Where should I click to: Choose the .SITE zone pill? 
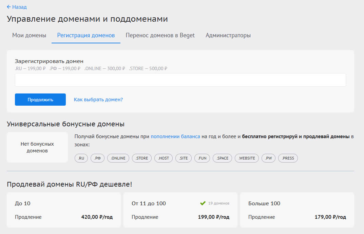(184, 158)
